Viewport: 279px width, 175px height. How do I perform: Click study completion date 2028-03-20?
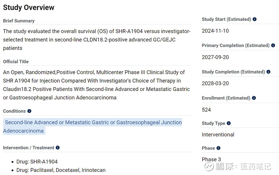click(x=215, y=84)
